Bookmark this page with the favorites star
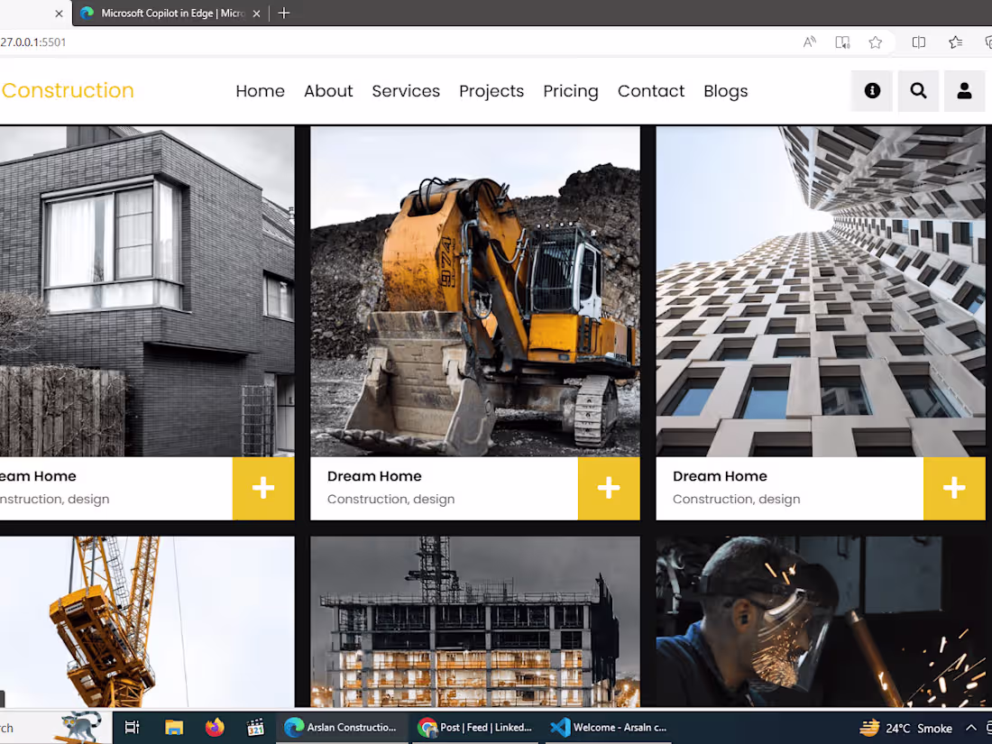Screen dimensions: 992x744 coord(875,41)
